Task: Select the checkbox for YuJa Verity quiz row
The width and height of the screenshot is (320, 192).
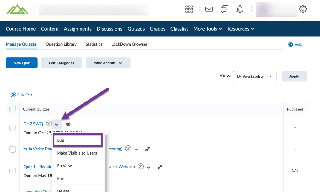Action: (x=13, y=149)
